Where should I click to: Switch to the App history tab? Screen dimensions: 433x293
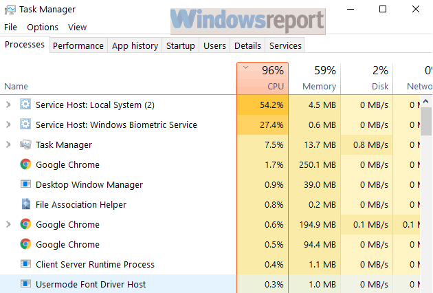[x=135, y=45]
